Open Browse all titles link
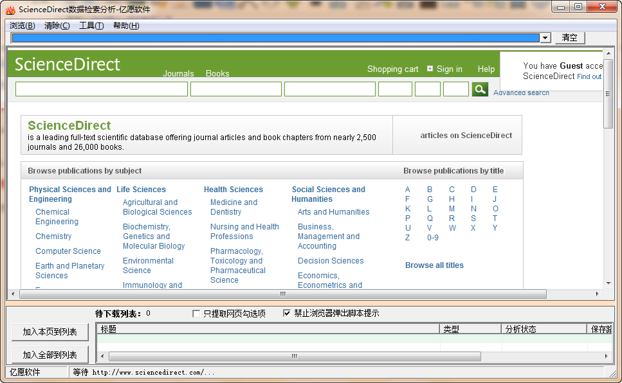The image size is (622, 383). click(x=434, y=265)
